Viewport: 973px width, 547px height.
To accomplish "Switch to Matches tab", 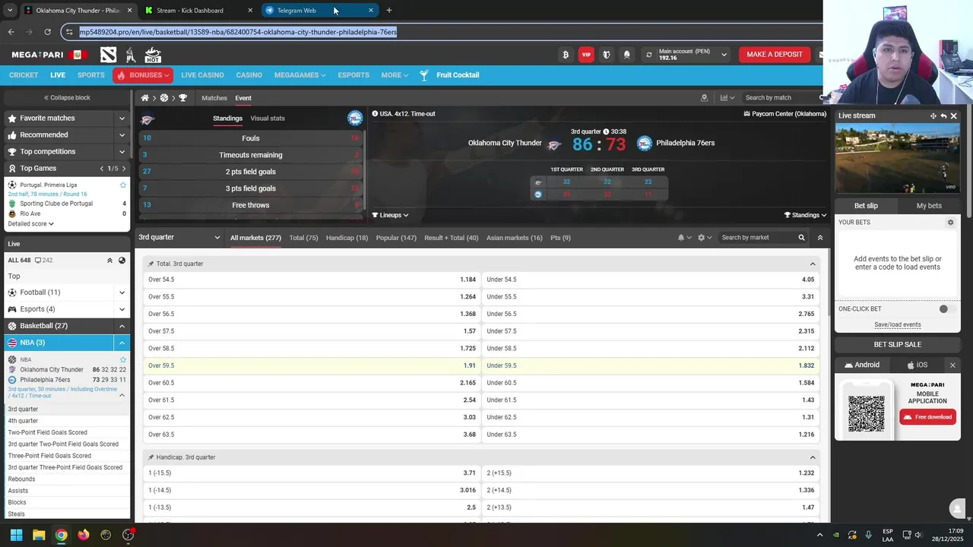I will (x=214, y=98).
